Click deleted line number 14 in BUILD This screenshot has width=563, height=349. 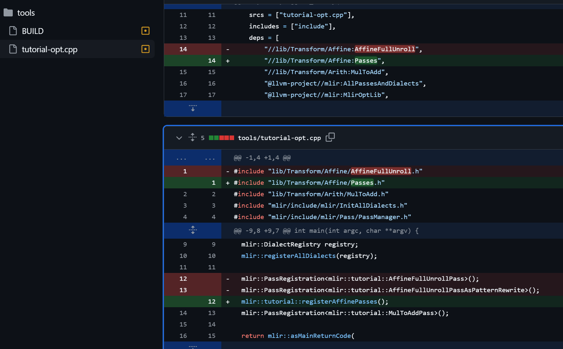[x=183, y=49]
